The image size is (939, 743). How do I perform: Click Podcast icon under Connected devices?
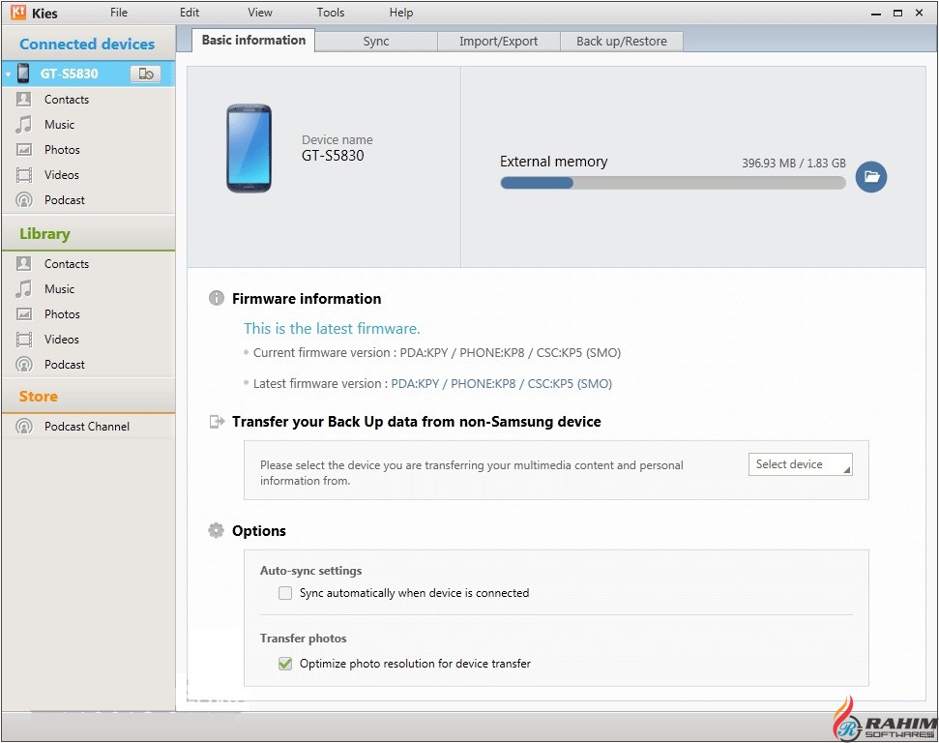pyautogui.click(x=24, y=199)
